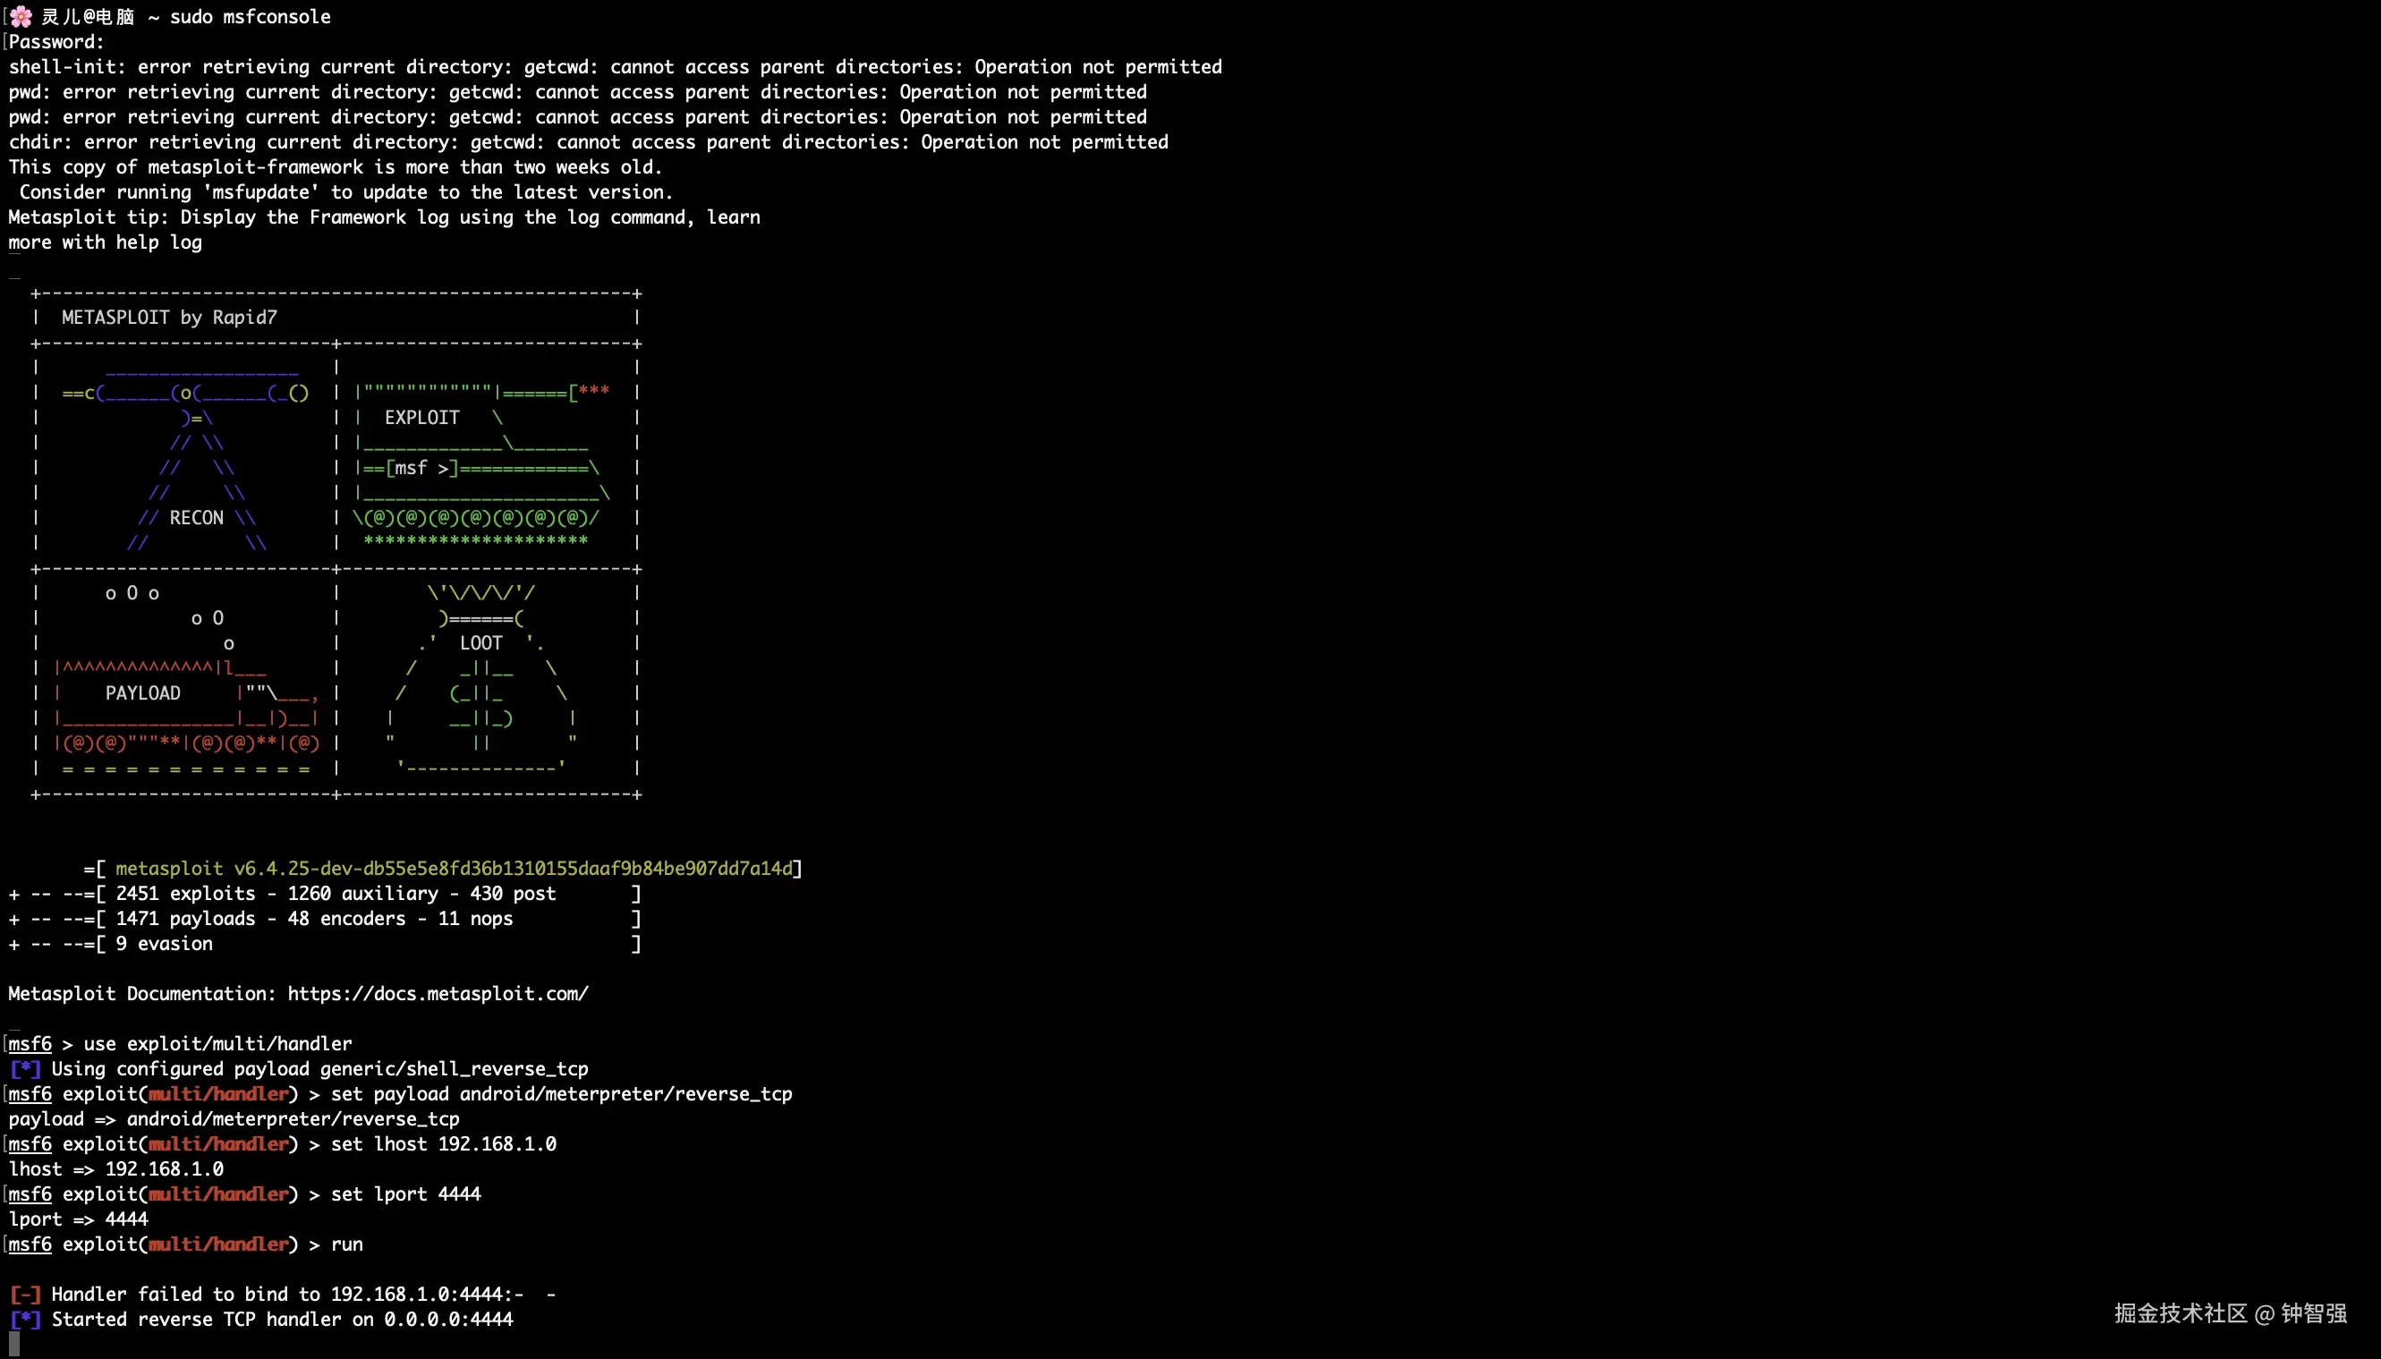The width and height of the screenshot is (2381, 1359).
Task: Click the yellow metasploit v6.4.25-dev version string
Action: (x=454, y=869)
